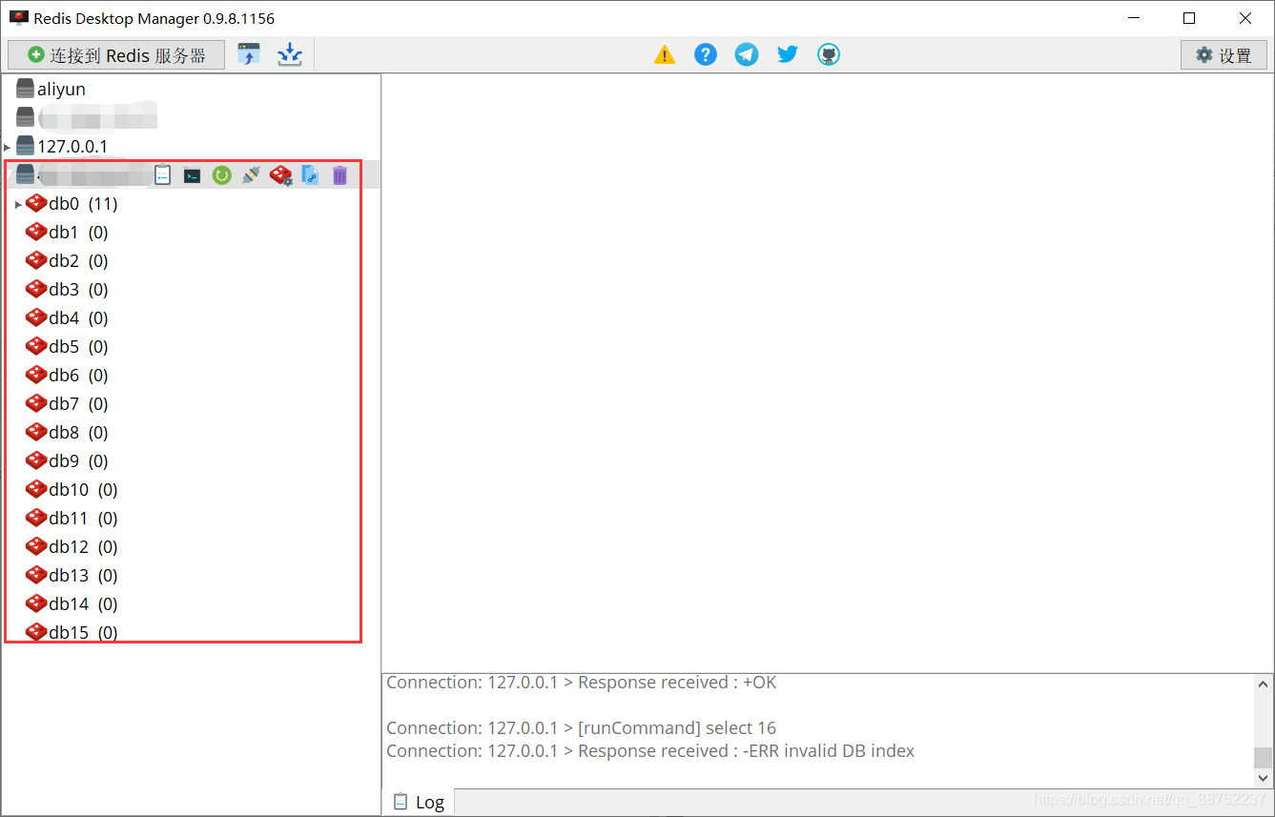1275x817 pixels.
Task: Click log line '-ERR invalid DB index'
Action: 650,751
